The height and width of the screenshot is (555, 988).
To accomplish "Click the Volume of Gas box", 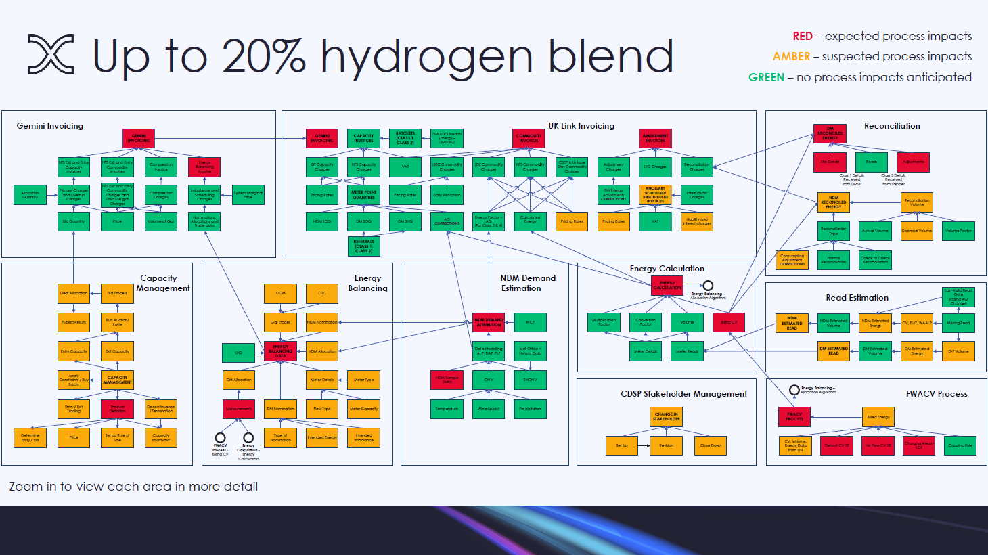I will coord(161,221).
